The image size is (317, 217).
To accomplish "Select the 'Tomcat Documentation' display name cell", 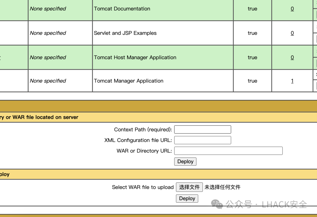I will point(163,9).
